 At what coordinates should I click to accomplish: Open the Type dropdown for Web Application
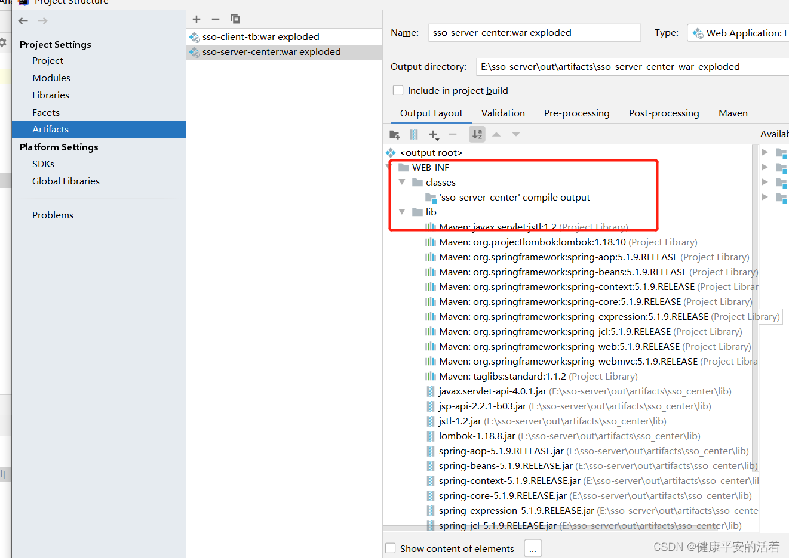coord(738,33)
